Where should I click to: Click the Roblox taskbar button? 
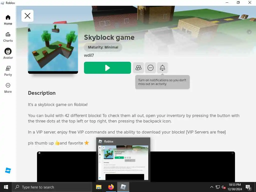(x=123, y=187)
